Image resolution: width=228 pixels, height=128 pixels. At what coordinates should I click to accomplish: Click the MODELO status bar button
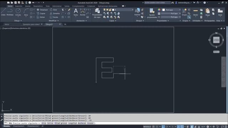pos(147,127)
